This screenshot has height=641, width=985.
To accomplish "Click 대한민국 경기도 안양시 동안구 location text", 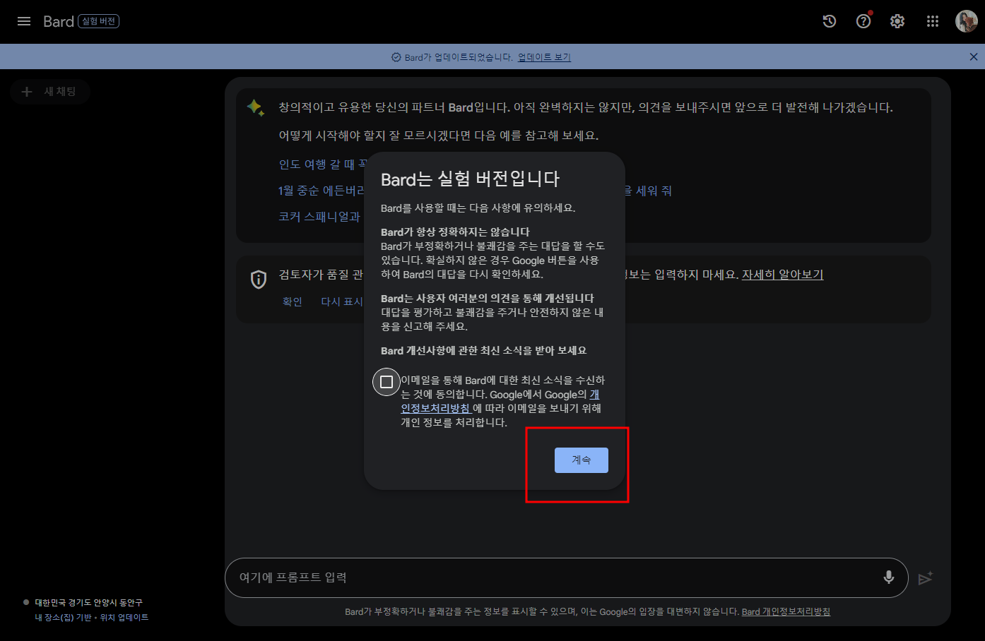I will tap(89, 603).
